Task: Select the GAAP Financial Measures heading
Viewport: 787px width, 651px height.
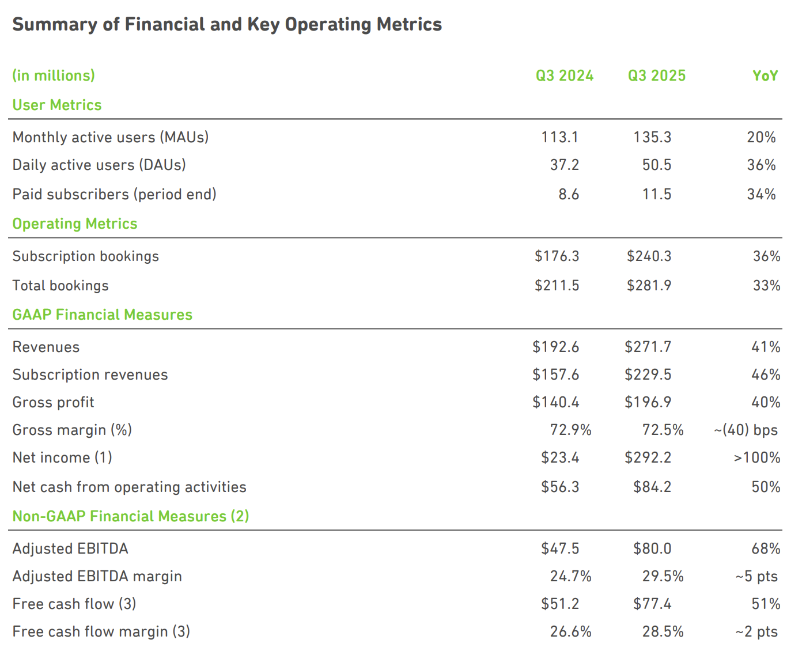Action: pos(103,315)
